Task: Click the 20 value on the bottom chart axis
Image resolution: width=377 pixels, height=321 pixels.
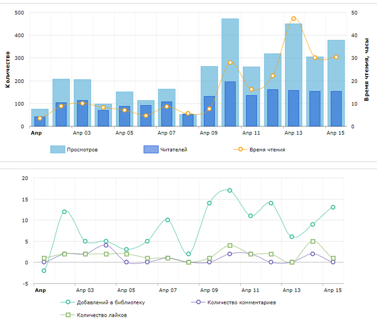Action: pyautogui.click(x=25, y=178)
